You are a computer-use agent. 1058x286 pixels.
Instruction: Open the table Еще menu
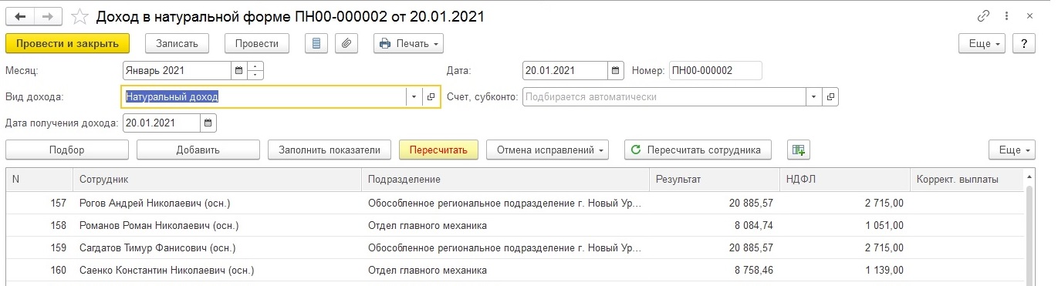pos(1012,150)
